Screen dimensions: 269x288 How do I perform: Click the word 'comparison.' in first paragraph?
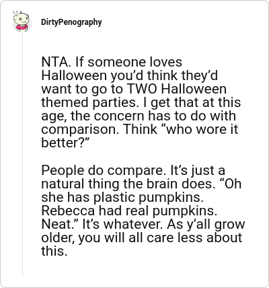click(80, 130)
